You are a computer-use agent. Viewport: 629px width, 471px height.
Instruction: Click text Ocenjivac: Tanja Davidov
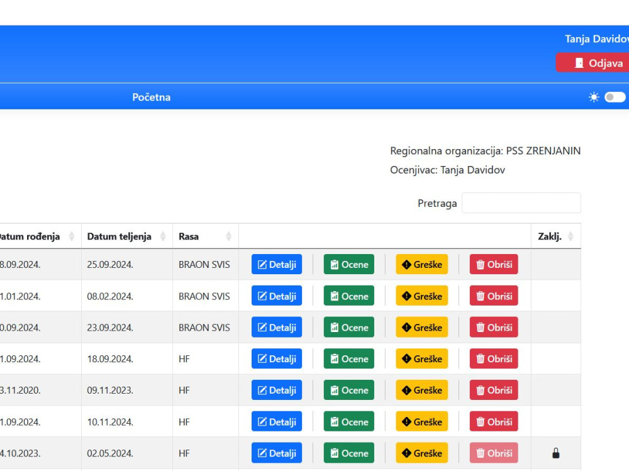(447, 170)
